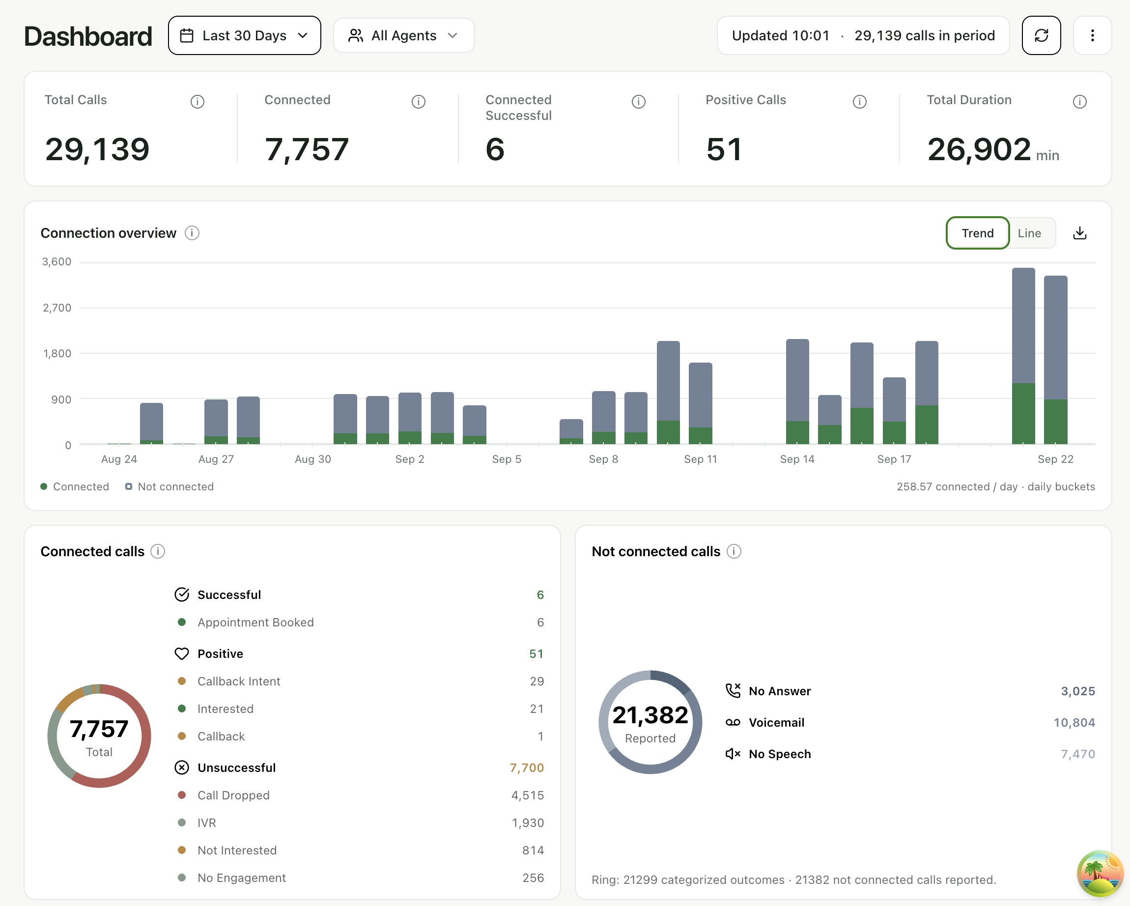Viewport: 1130px width, 906px height.
Task: Open the All Agents filter dropdown
Action: click(403, 36)
